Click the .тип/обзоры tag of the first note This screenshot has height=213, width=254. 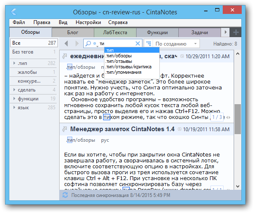80,67
